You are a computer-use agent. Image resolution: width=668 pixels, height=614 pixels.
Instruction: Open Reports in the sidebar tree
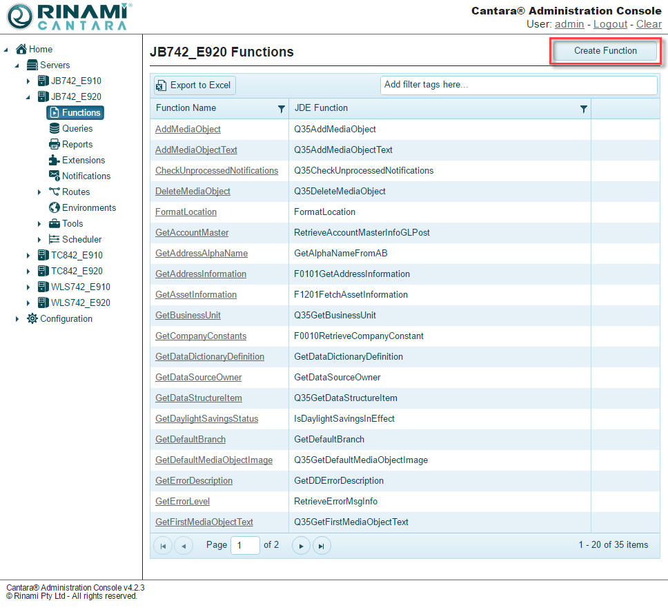coord(77,144)
